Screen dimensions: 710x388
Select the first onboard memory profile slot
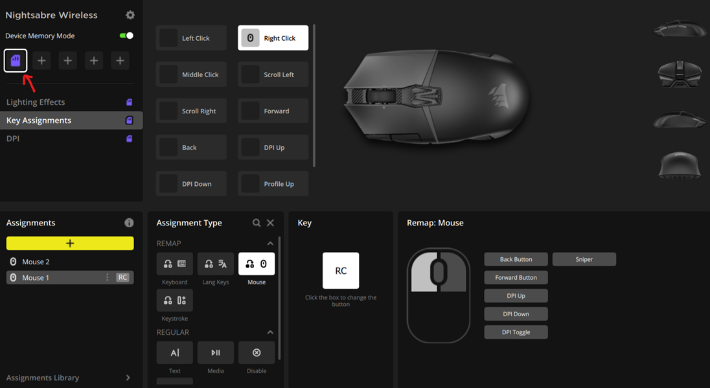[16, 60]
